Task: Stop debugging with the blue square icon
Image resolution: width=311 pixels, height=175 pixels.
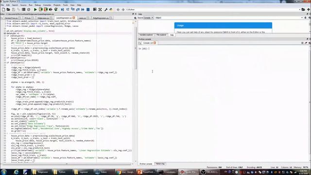Action: click(88, 10)
